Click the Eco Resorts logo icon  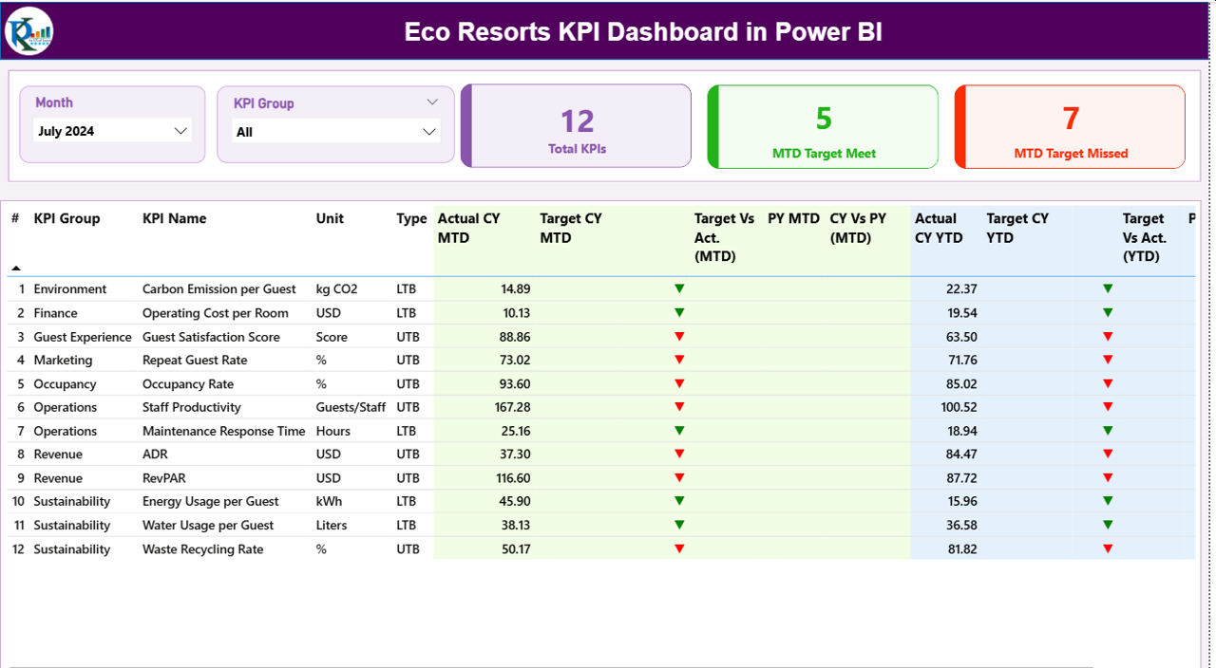pyautogui.click(x=28, y=30)
